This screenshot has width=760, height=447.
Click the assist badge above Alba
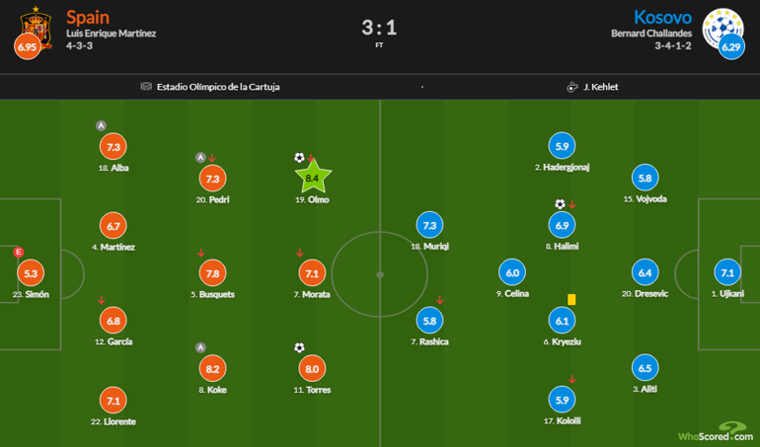101,125
